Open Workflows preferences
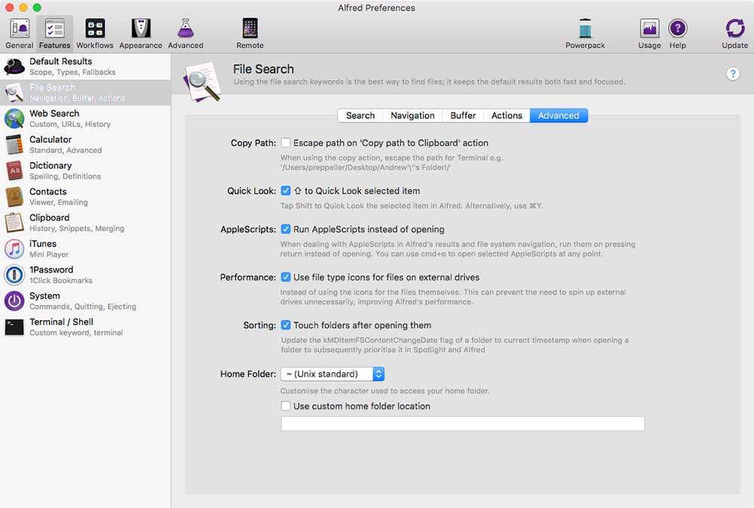Screen dimensions: 754x508 (94, 30)
